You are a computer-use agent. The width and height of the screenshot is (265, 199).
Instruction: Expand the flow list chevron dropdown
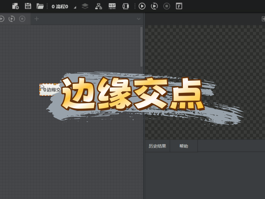[x=138, y=19]
